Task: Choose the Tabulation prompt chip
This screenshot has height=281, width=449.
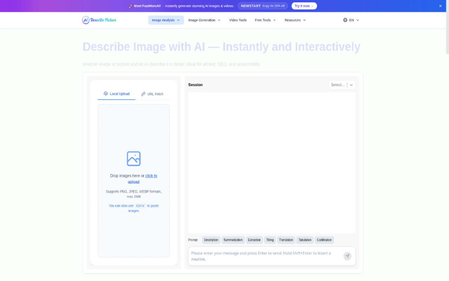Action: 305,240
